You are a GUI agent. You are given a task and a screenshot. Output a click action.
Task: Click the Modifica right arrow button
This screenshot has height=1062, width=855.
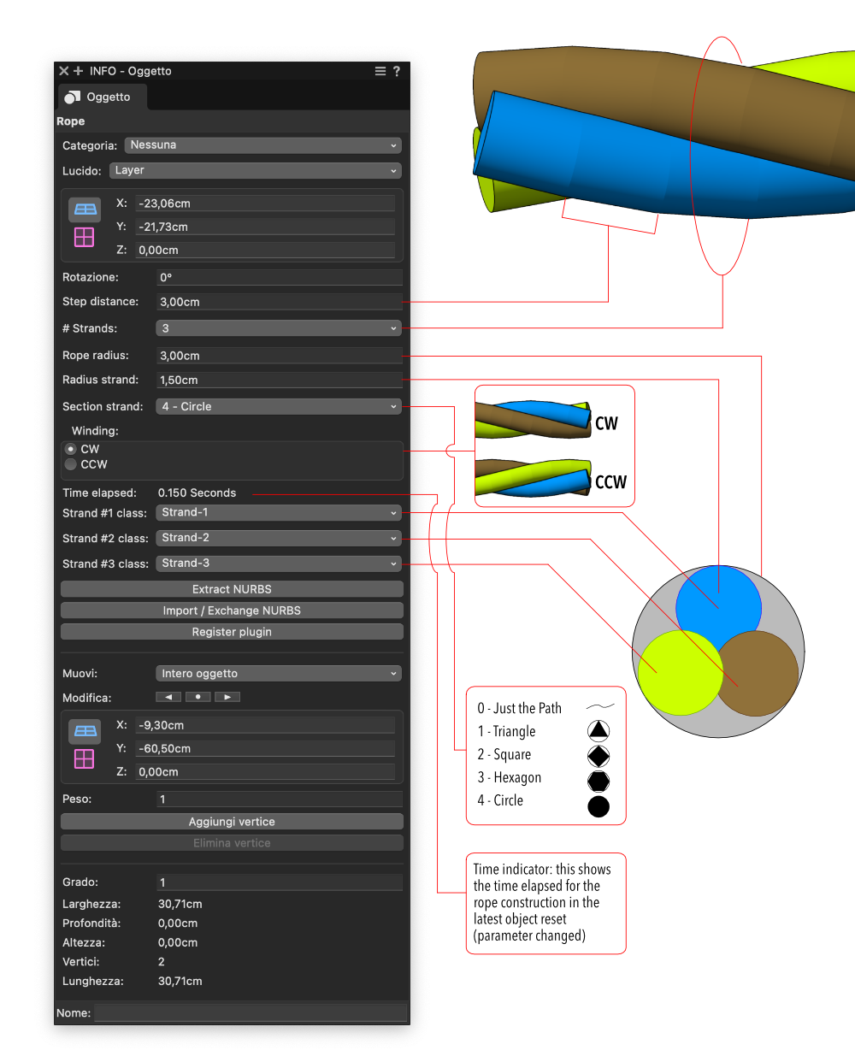coord(227,697)
